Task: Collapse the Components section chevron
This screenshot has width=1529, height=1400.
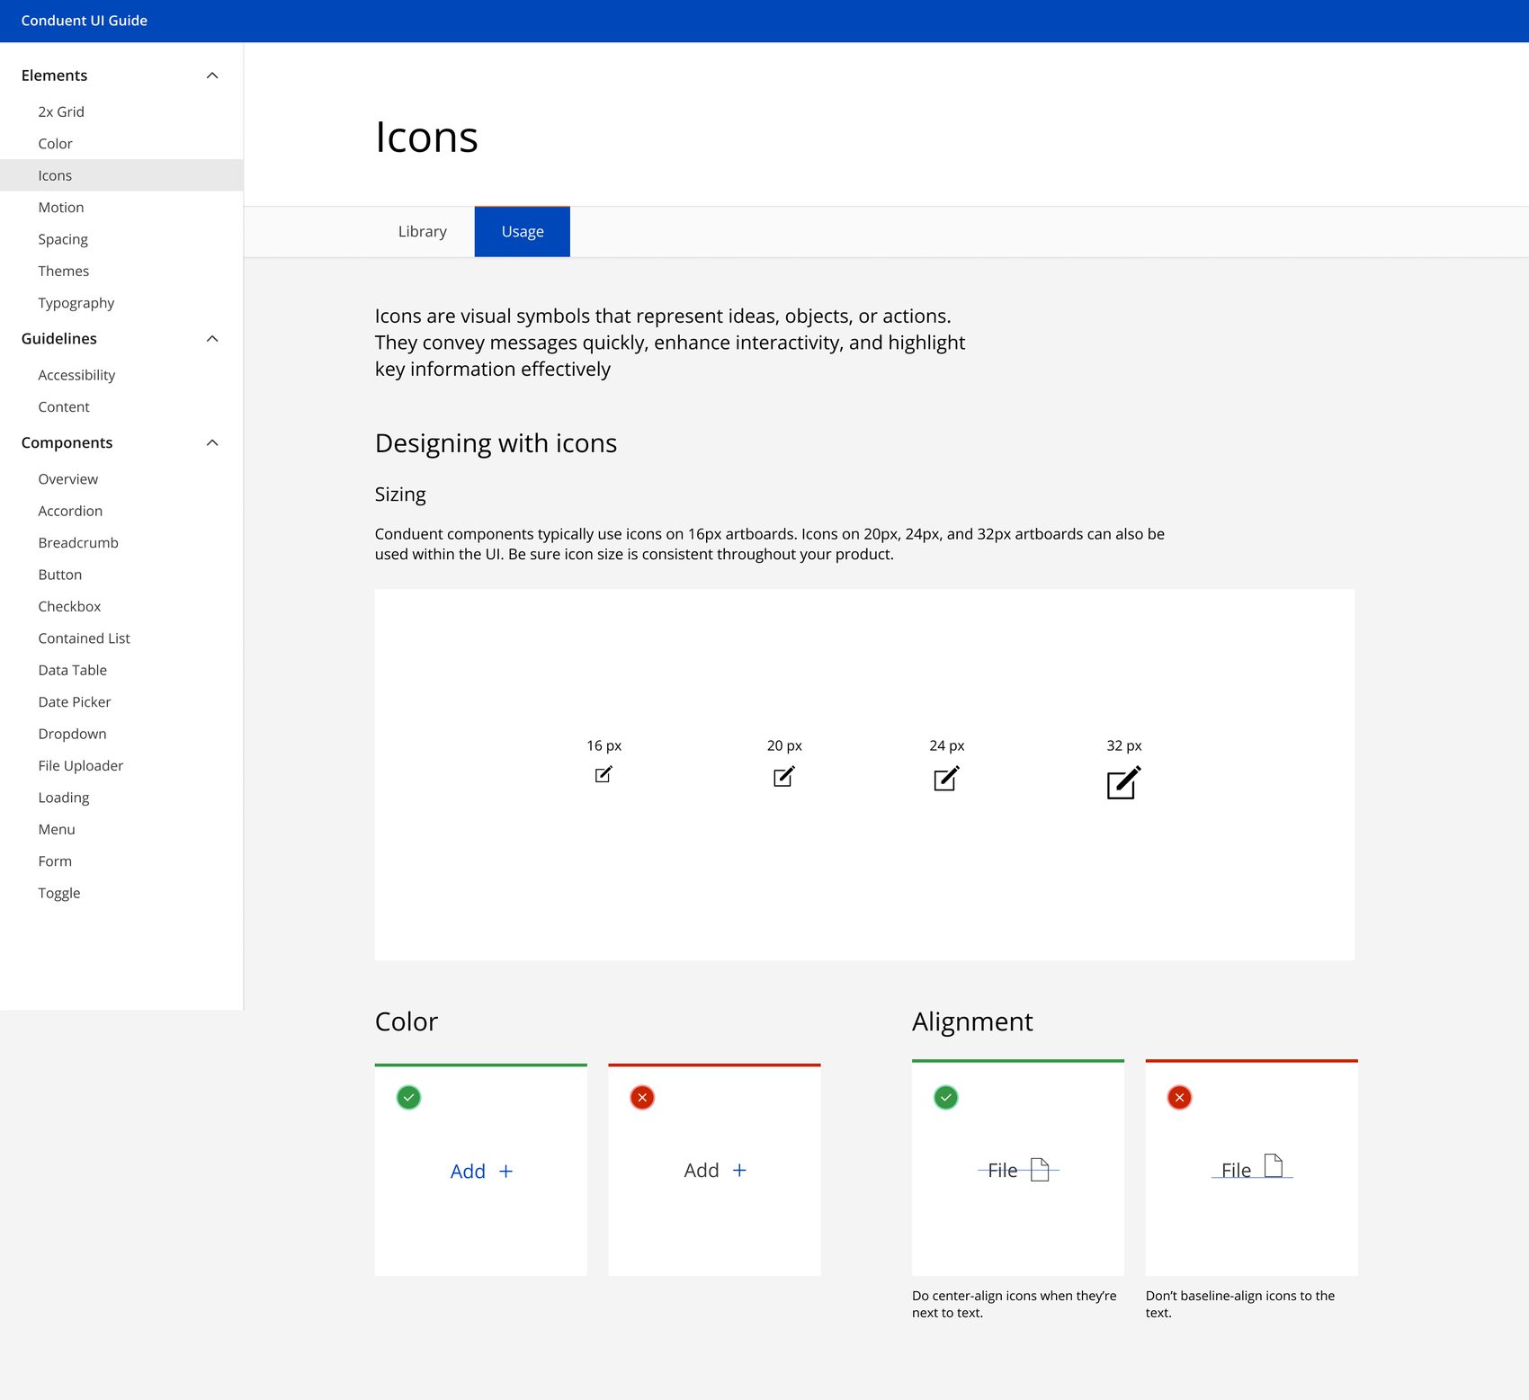Action: (x=212, y=442)
